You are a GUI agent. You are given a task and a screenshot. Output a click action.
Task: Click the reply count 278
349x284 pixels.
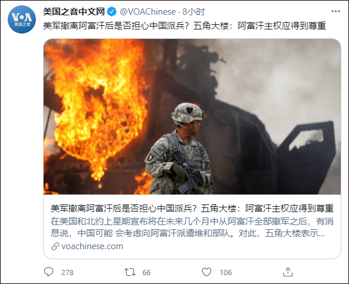tap(67, 272)
